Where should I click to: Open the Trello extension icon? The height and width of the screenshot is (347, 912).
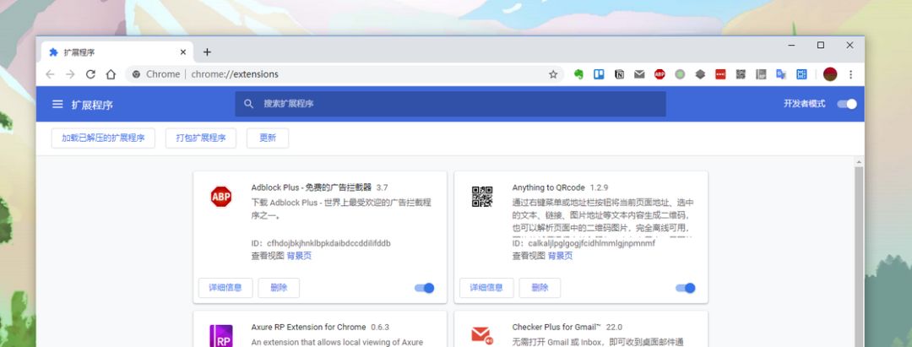coord(599,74)
